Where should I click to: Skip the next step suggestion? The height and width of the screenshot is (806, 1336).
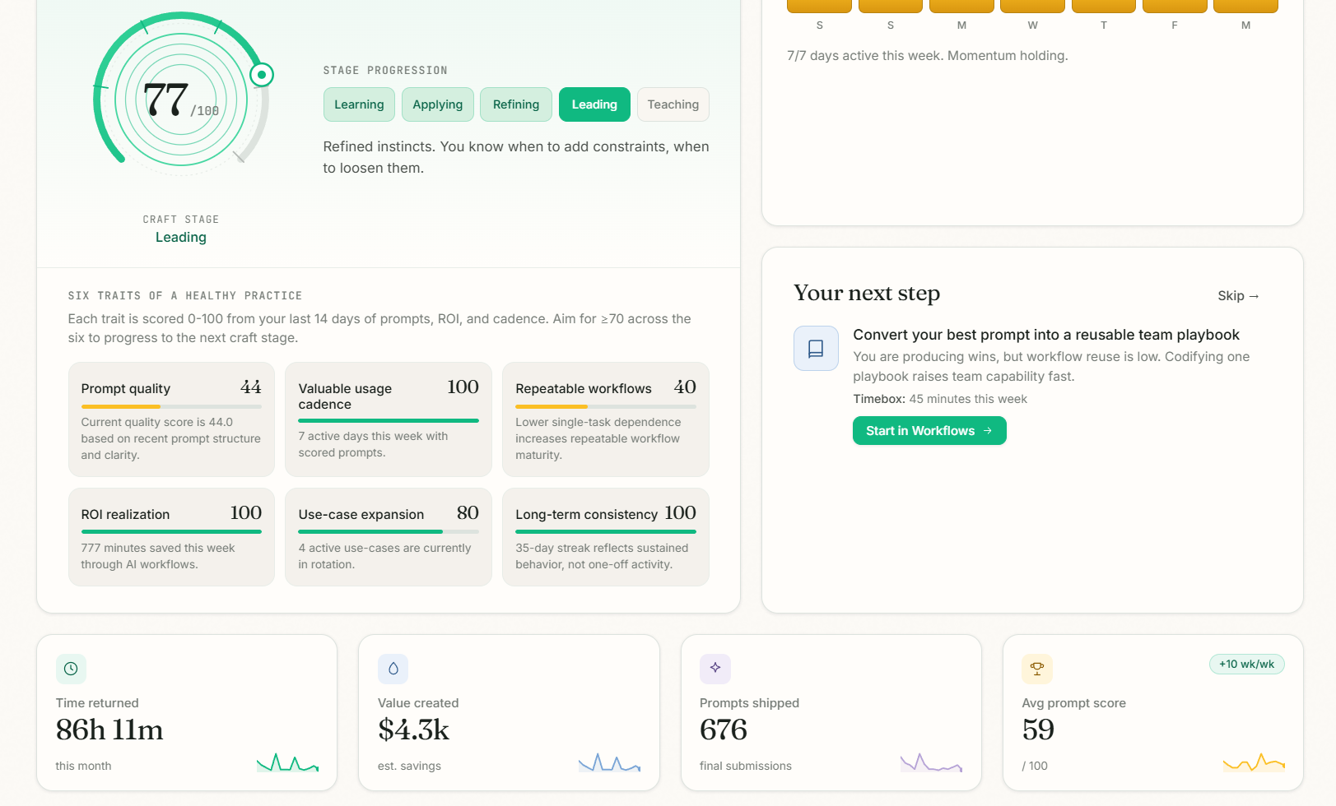pyautogui.click(x=1238, y=296)
